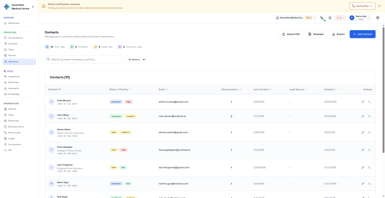
Task: Focus the contact search field
Action: click(83, 59)
